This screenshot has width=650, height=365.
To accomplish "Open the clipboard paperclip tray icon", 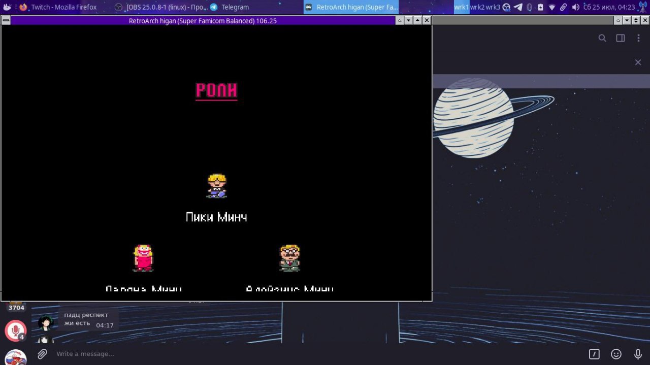I will pyautogui.click(x=563, y=7).
